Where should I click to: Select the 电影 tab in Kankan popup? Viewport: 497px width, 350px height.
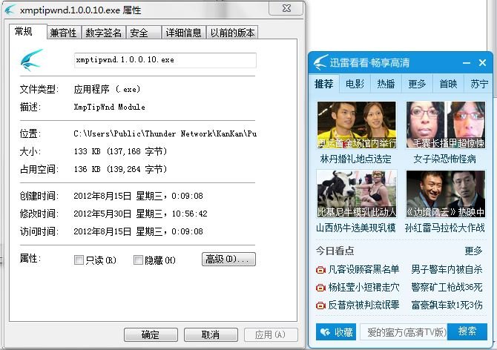(x=355, y=84)
